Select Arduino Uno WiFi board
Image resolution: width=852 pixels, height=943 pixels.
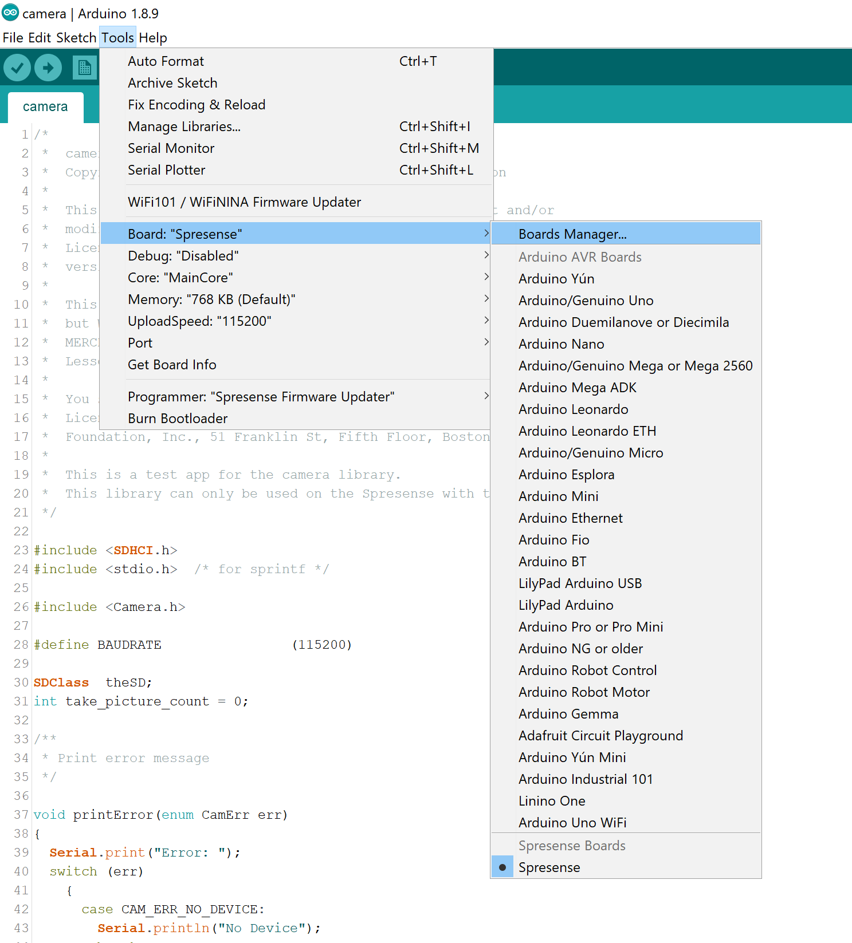coord(626,822)
